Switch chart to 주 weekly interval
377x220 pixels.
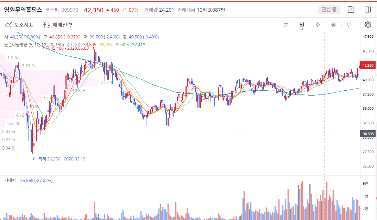318,25
